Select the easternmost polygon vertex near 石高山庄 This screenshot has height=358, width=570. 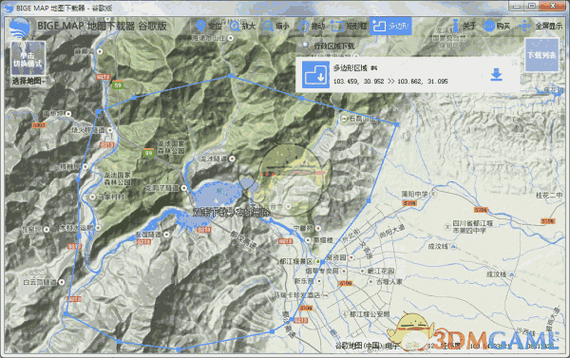click(396, 124)
